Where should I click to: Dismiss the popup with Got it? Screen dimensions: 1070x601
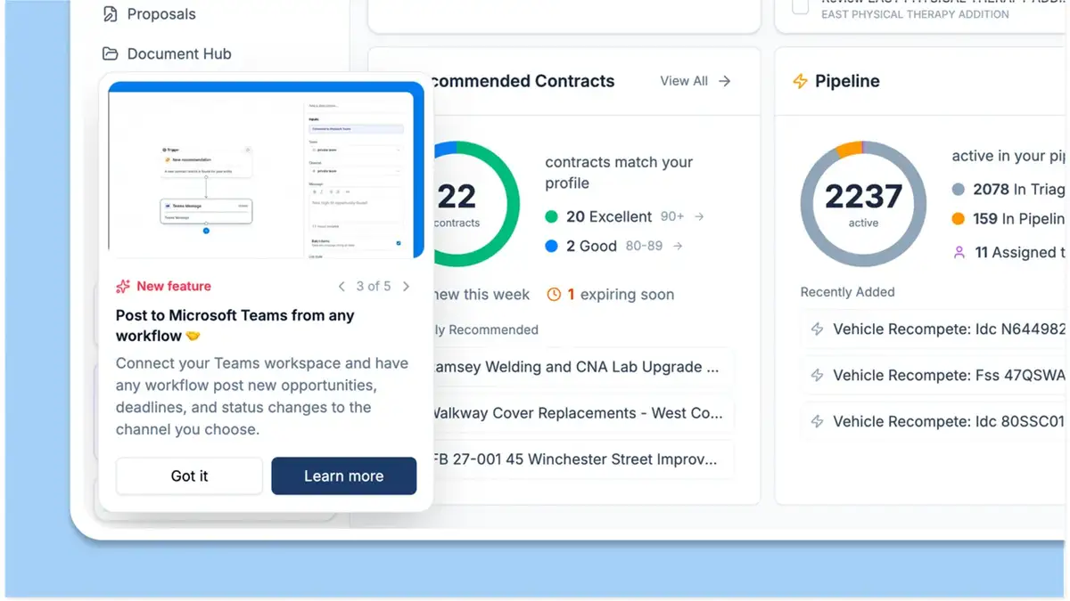pos(189,476)
